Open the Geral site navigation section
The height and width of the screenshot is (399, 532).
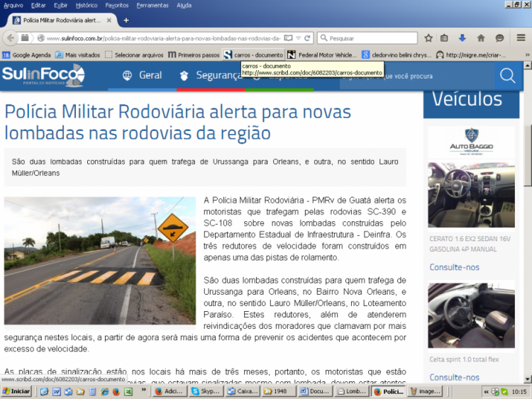pyautogui.click(x=142, y=75)
